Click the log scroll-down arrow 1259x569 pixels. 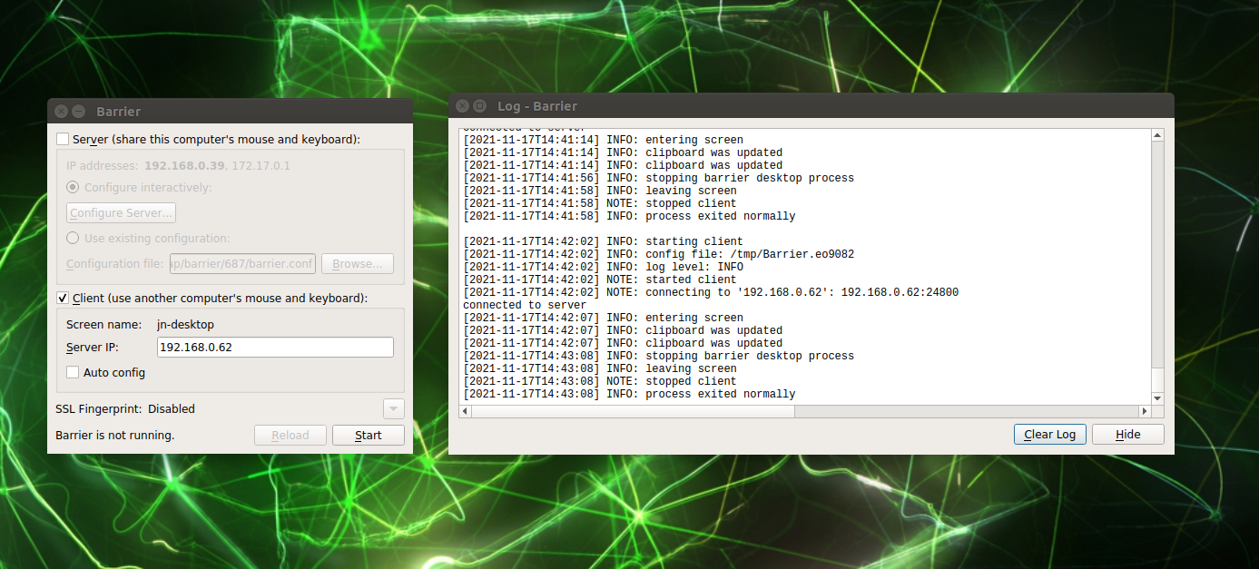(1156, 397)
